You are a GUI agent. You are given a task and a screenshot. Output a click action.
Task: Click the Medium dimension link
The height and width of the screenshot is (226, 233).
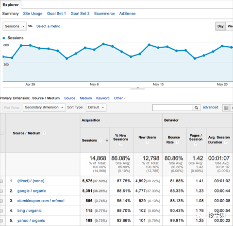coord(86,98)
